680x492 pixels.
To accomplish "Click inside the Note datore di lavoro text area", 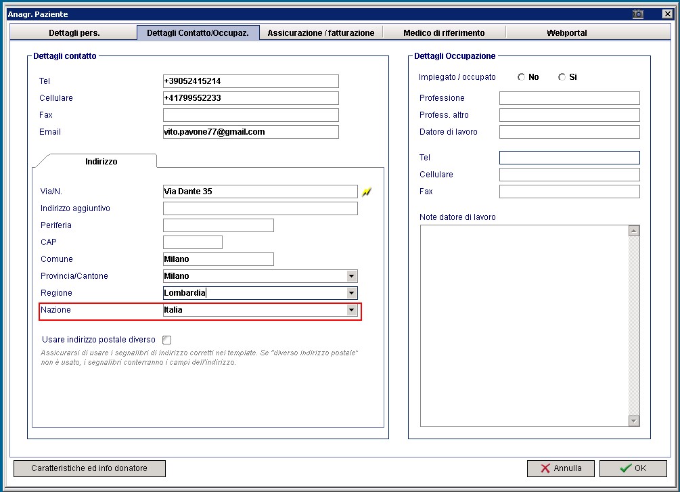I will pos(524,326).
